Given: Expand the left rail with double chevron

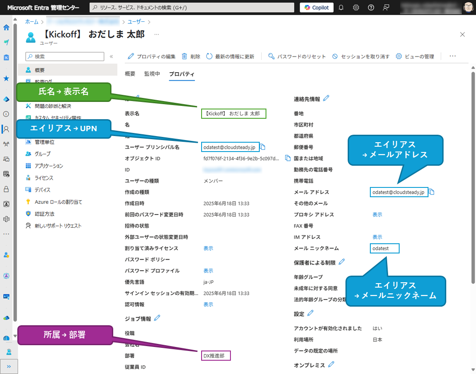Looking at the screenshot, I should pyautogui.click(x=9, y=366).
